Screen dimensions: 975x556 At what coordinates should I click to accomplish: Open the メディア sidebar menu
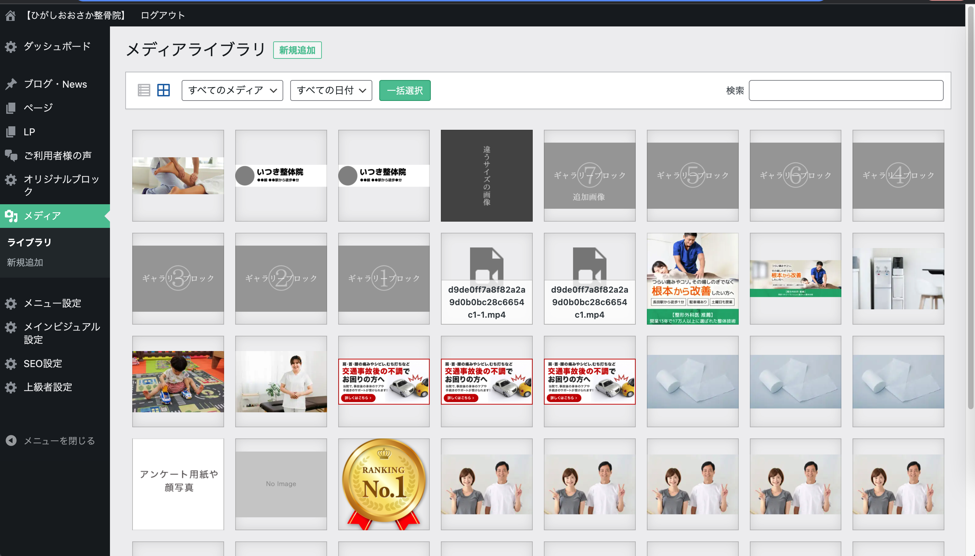pos(42,216)
